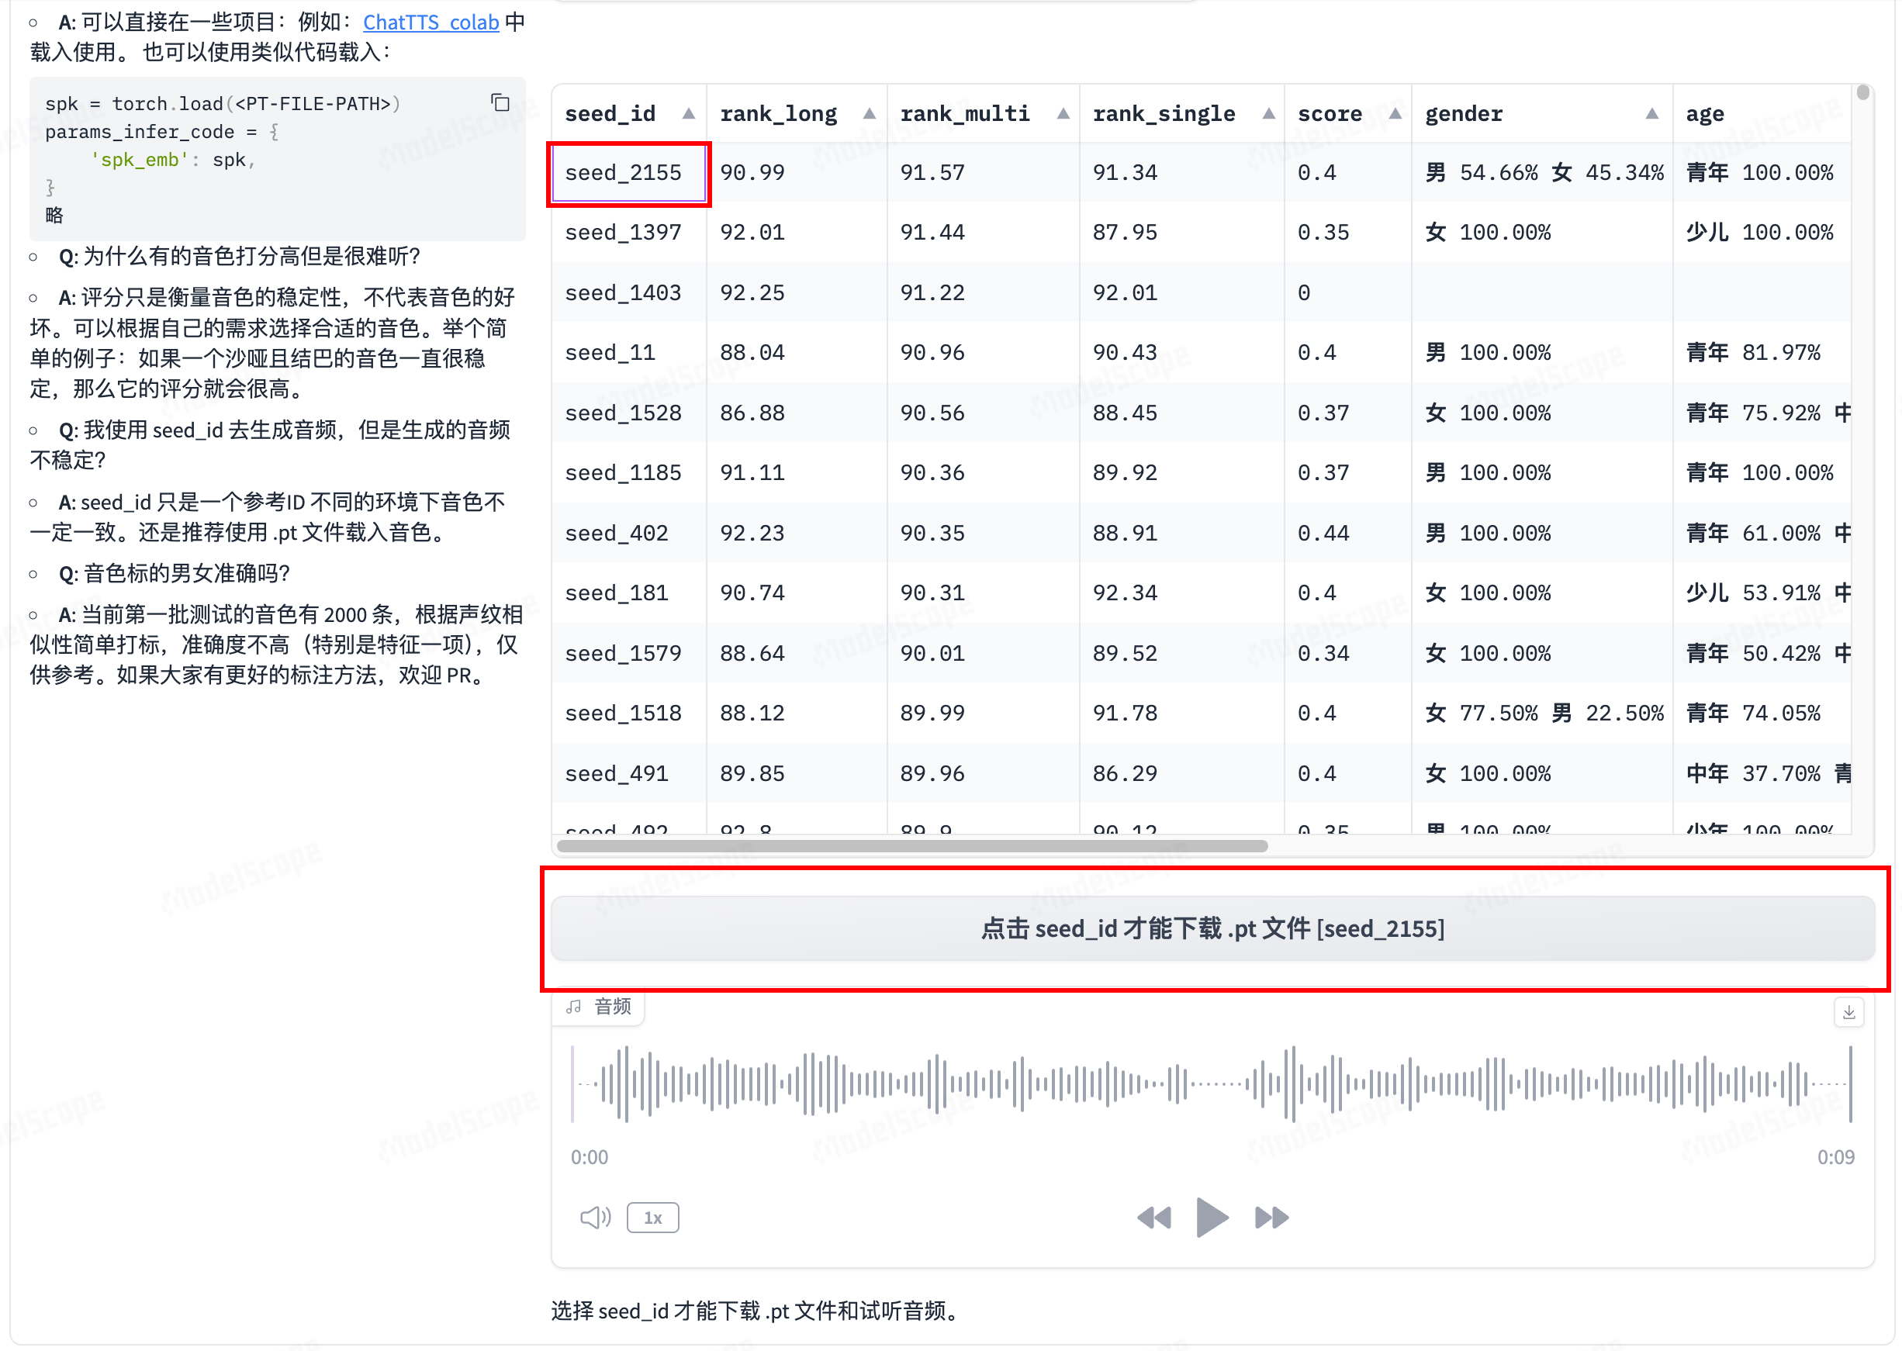Screen dimensions: 1902x1351
Task: Open the ChatTTS_colab link
Action: click(431, 22)
